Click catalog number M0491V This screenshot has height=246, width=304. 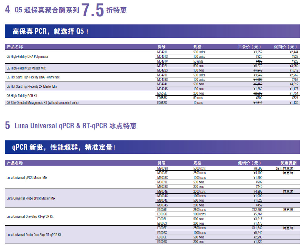(162, 61)
